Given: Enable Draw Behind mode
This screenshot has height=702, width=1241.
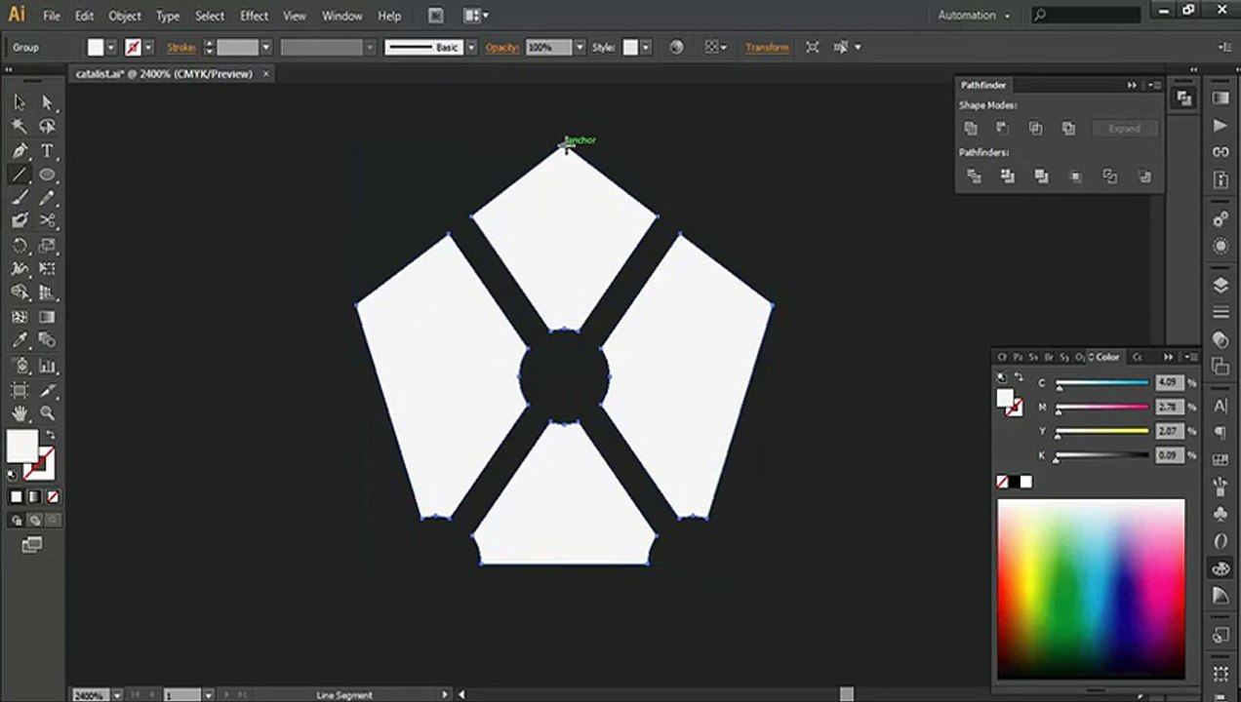Looking at the screenshot, I should [35, 521].
